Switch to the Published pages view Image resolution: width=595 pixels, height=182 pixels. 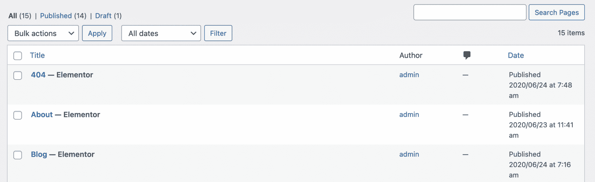click(x=56, y=15)
